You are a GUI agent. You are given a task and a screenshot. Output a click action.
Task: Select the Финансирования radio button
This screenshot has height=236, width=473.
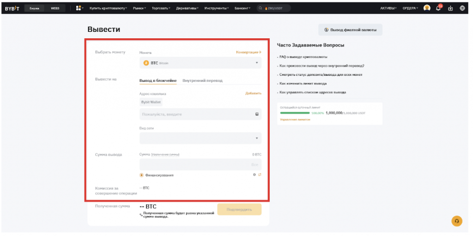[141, 175]
